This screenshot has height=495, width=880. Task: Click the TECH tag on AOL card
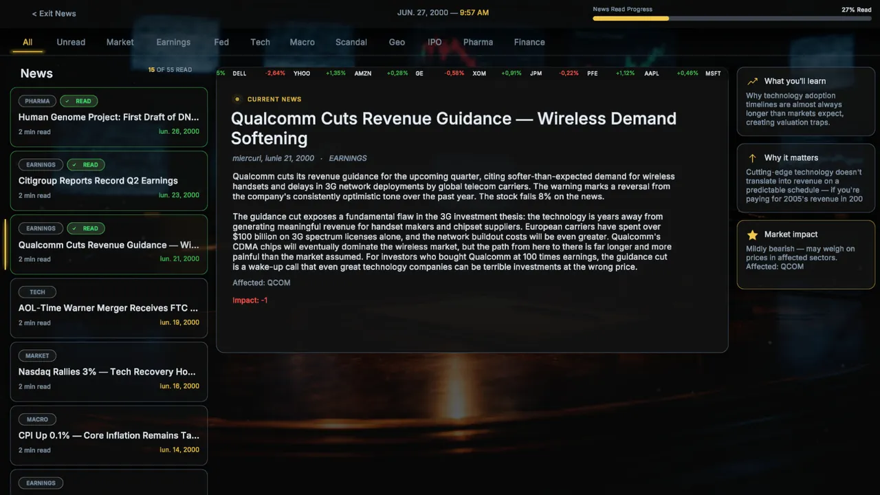(x=37, y=292)
